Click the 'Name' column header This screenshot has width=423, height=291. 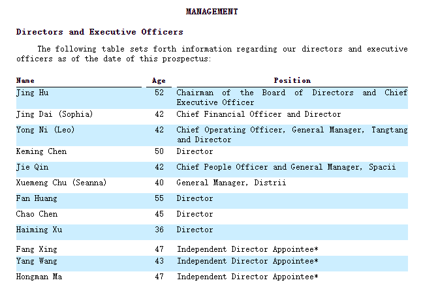[x=25, y=81]
